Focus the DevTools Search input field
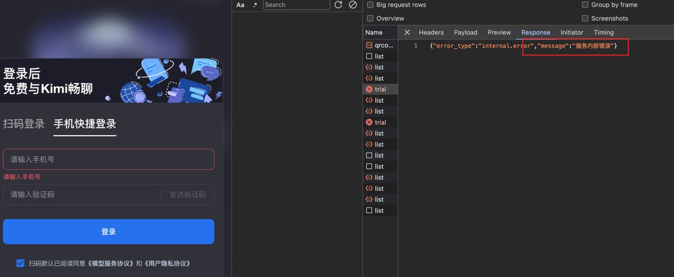Image resolution: width=674 pixels, height=277 pixels. pos(296,4)
